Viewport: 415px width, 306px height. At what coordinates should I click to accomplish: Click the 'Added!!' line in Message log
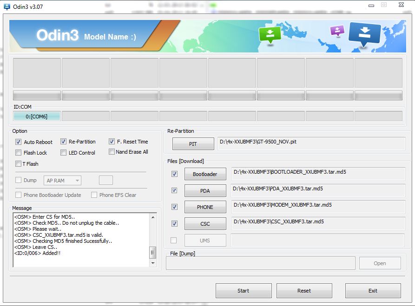click(37, 253)
